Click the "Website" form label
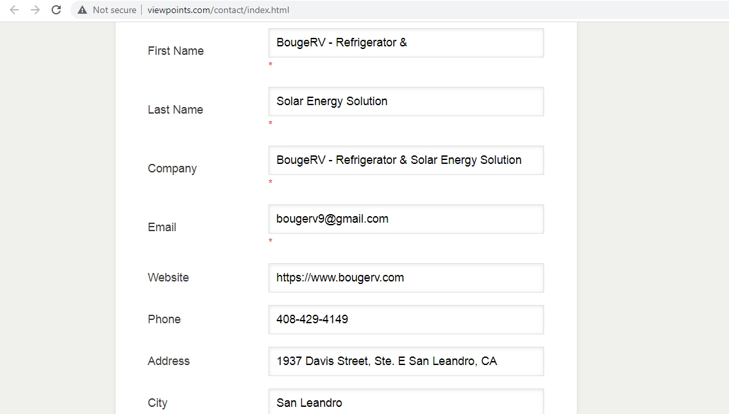 168,278
